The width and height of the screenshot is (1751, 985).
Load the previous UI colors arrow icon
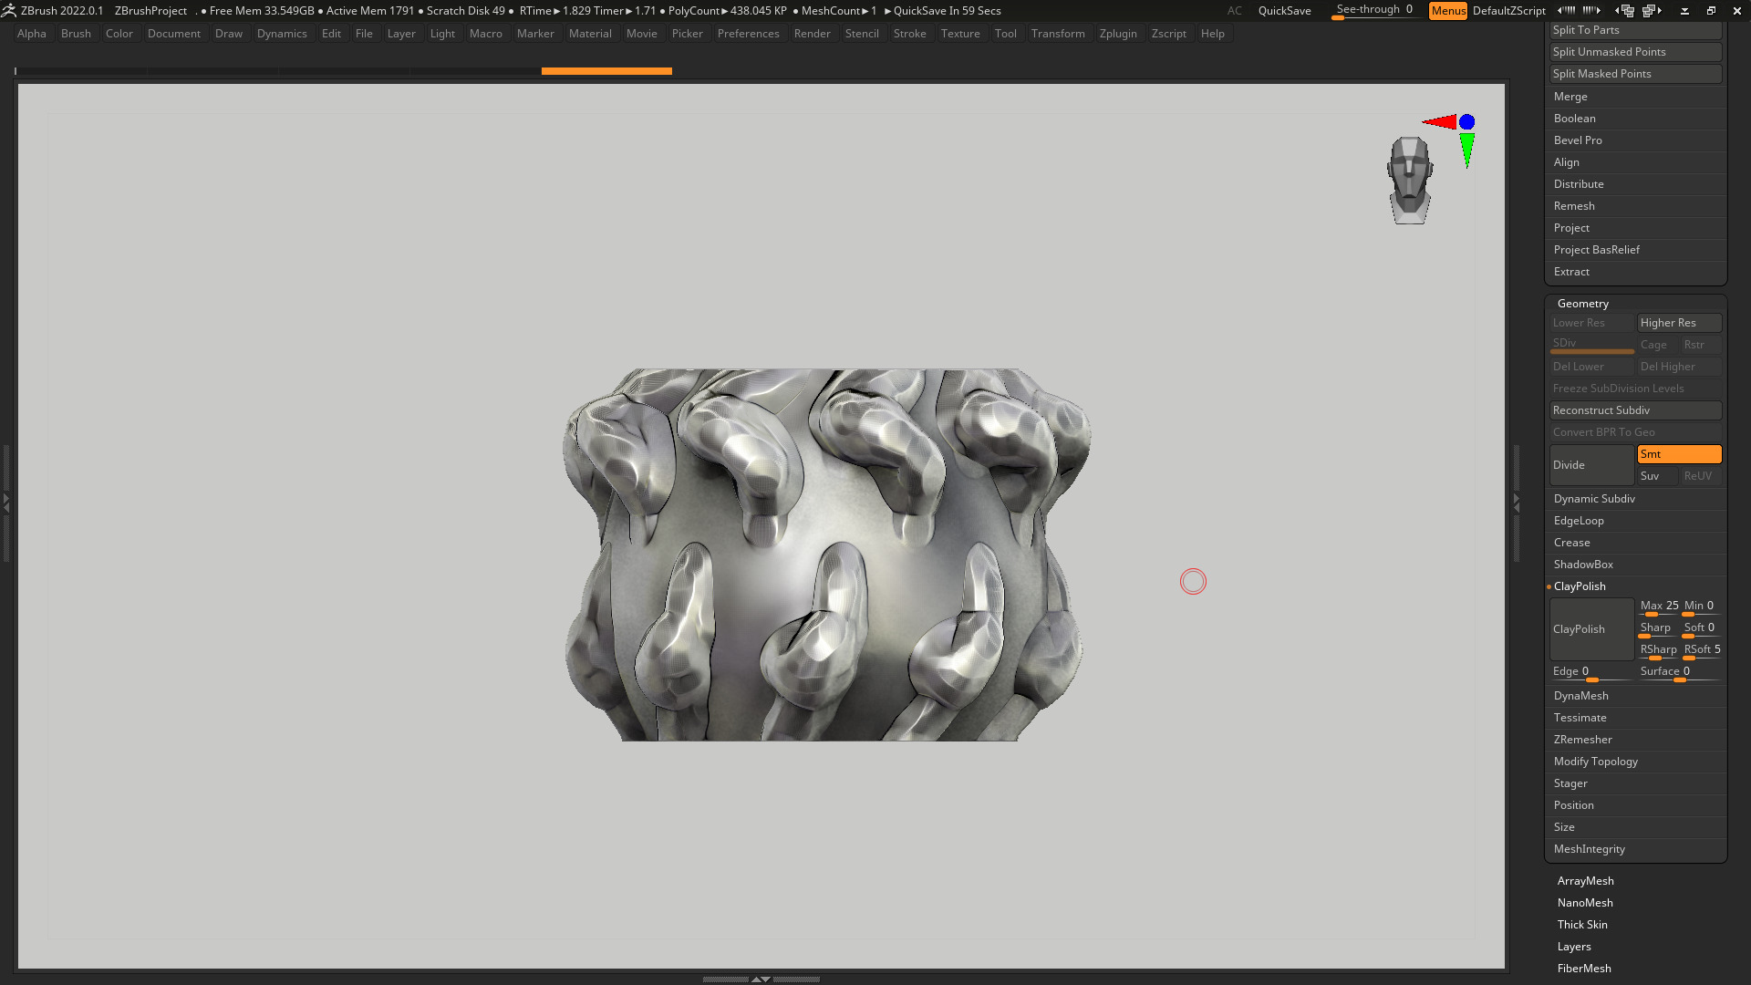pyautogui.click(x=1566, y=11)
